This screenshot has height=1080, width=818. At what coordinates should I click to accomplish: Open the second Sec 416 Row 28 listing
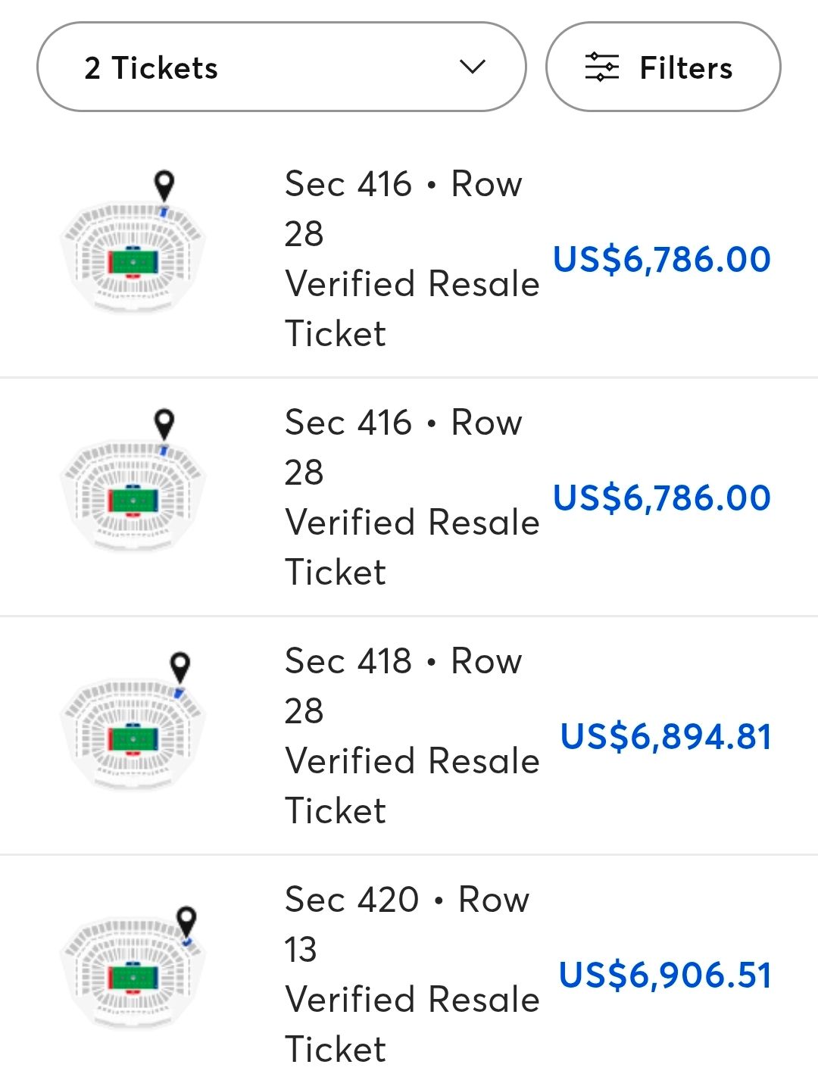coord(411,498)
